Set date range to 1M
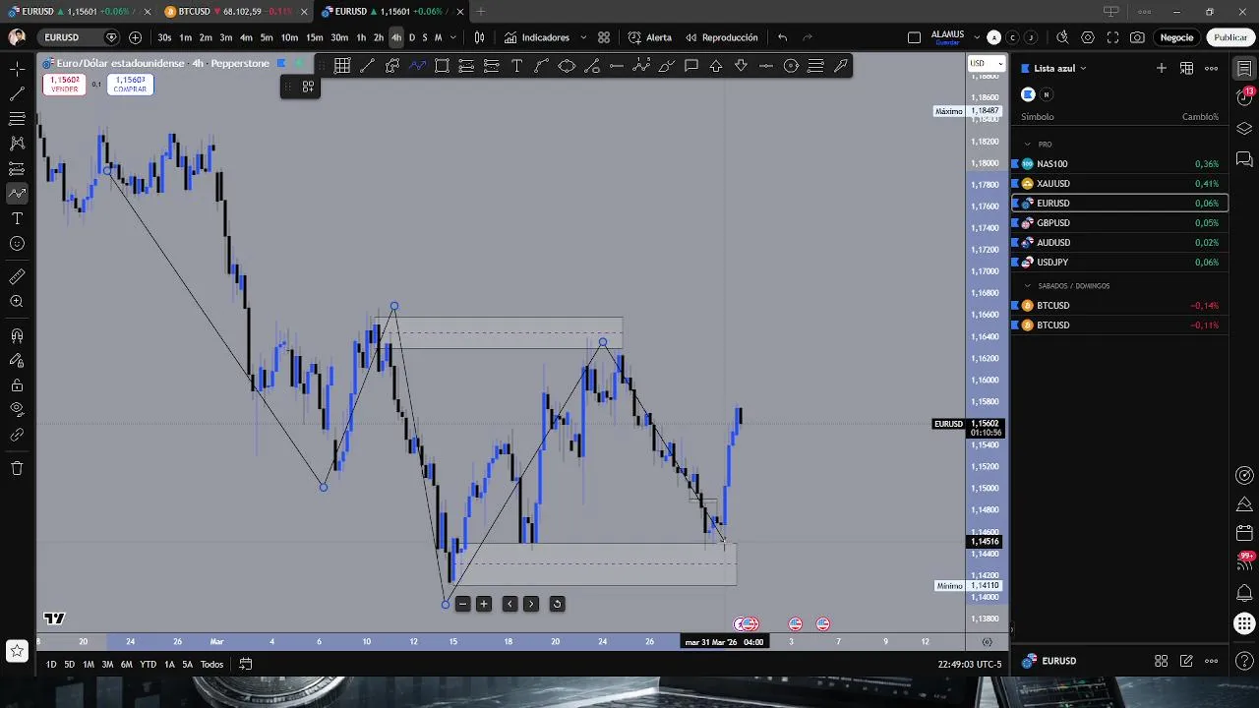Screen dimensions: 1259x708 click(x=88, y=664)
